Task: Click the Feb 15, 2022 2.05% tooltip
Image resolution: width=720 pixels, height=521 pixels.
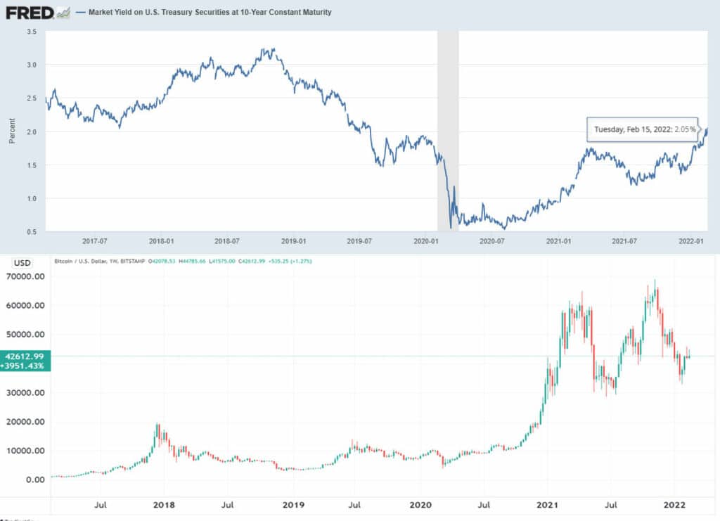Action: point(643,129)
